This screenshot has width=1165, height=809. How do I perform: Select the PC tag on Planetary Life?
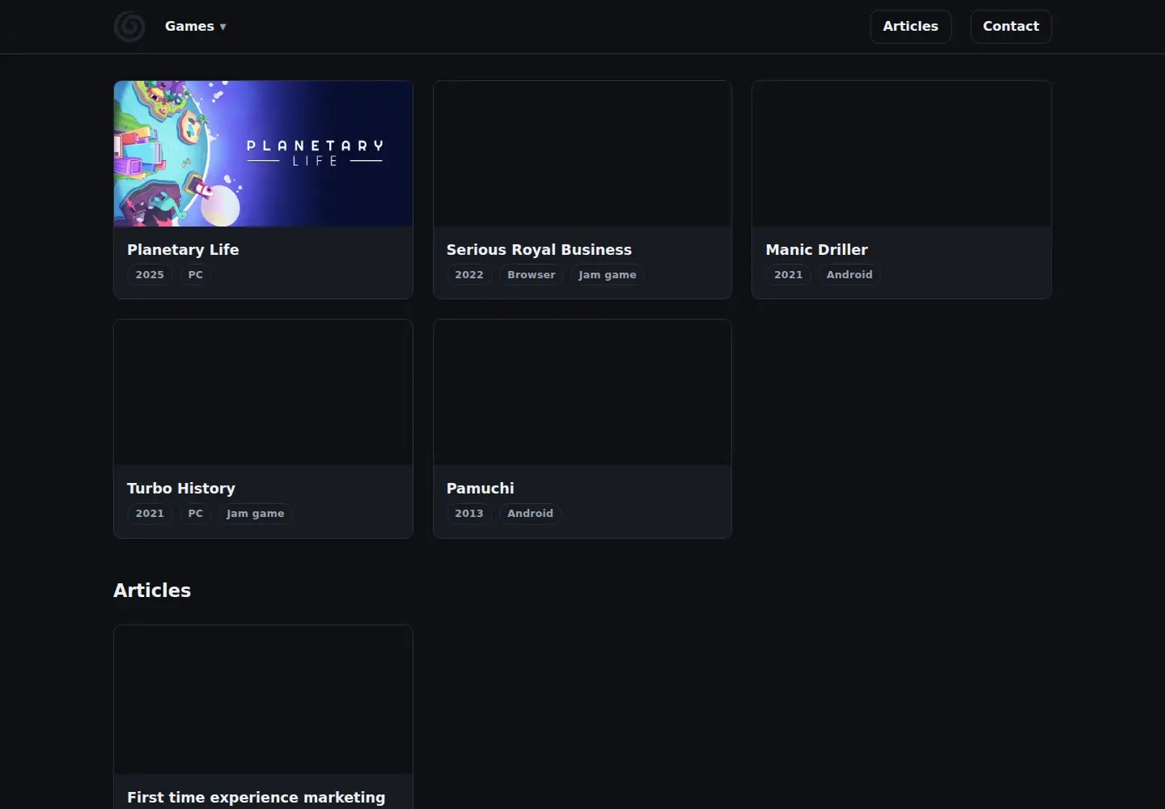pyautogui.click(x=196, y=275)
